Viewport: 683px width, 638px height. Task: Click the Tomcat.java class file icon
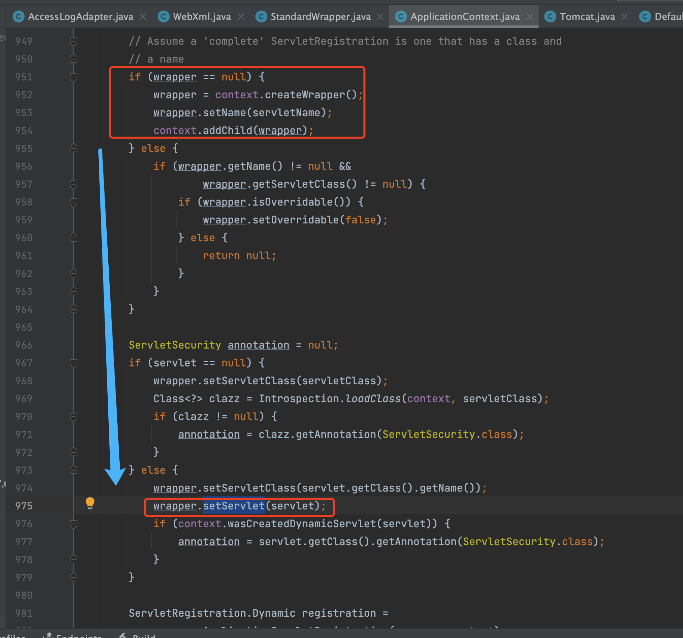[x=550, y=16]
